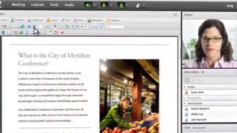Viewport: 237px width, 133px height.
Task: Expand the Presenters group
Action: coord(184,98)
